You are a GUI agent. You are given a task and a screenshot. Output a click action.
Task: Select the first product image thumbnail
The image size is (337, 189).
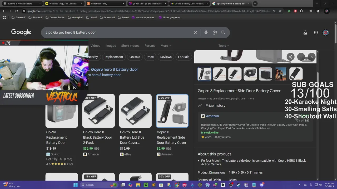[x=204, y=74]
